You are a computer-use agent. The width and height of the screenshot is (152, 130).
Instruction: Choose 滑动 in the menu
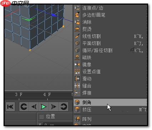pyautogui.click(x=110, y=79)
